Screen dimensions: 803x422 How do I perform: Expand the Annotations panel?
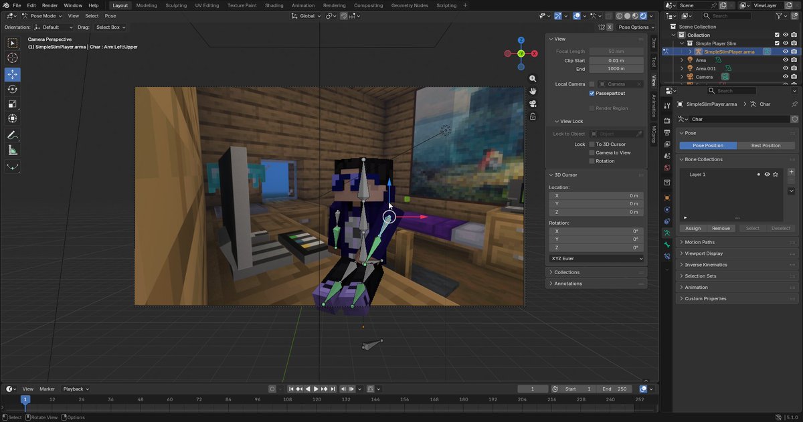pyautogui.click(x=567, y=284)
